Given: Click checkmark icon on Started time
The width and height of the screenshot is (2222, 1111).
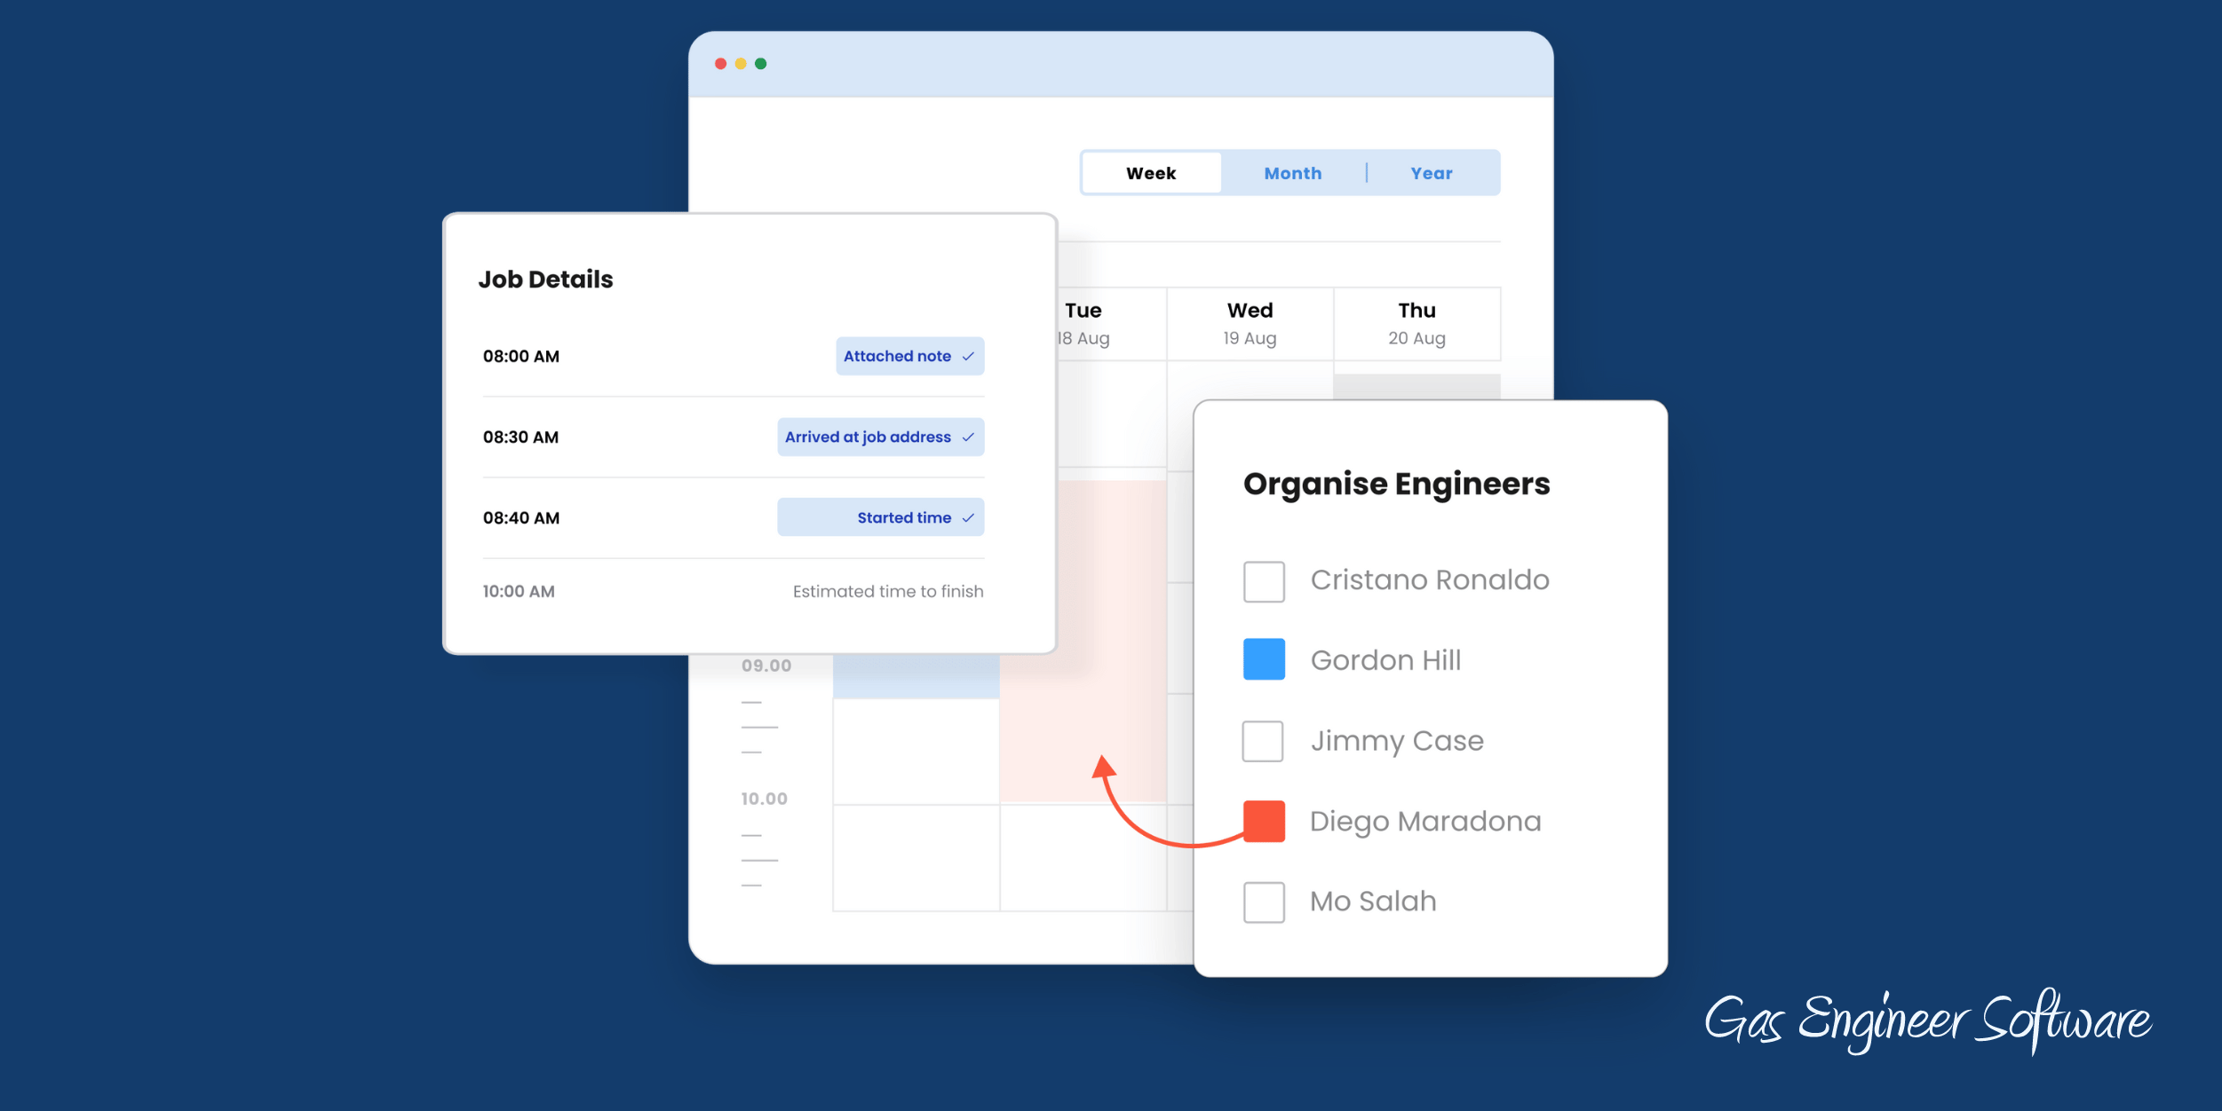Looking at the screenshot, I should (x=968, y=518).
